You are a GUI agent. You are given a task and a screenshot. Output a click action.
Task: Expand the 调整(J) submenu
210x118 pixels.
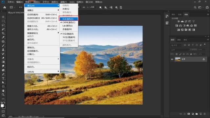42,10
